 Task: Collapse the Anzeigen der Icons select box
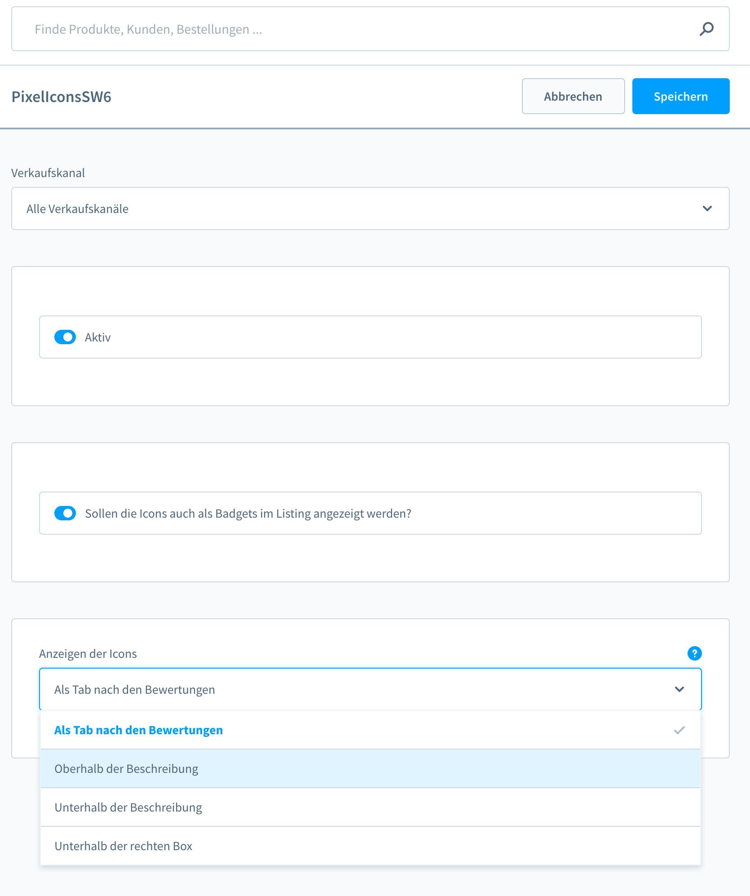370,689
